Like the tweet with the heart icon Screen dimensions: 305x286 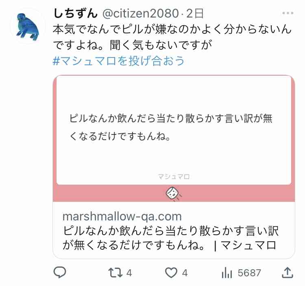(x=171, y=273)
